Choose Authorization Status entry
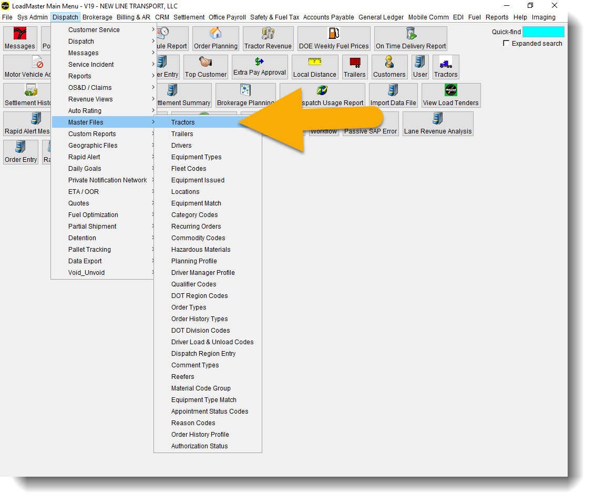The image size is (595, 504). [208, 446]
